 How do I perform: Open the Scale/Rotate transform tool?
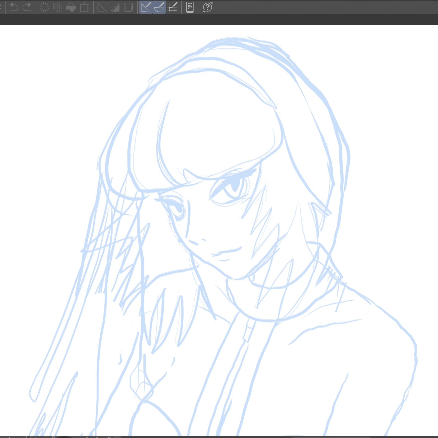click(x=84, y=7)
